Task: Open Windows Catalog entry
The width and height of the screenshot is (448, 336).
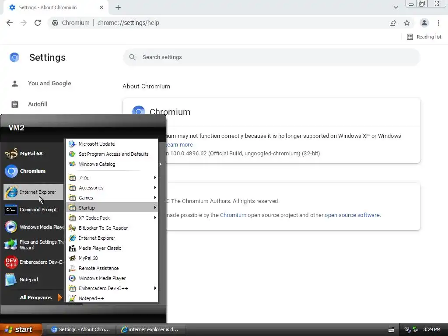Action: pyautogui.click(x=112, y=164)
